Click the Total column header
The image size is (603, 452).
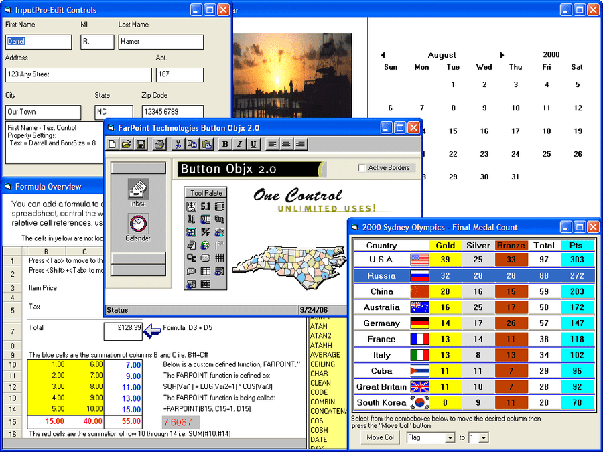pyautogui.click(x=544, y=246)
